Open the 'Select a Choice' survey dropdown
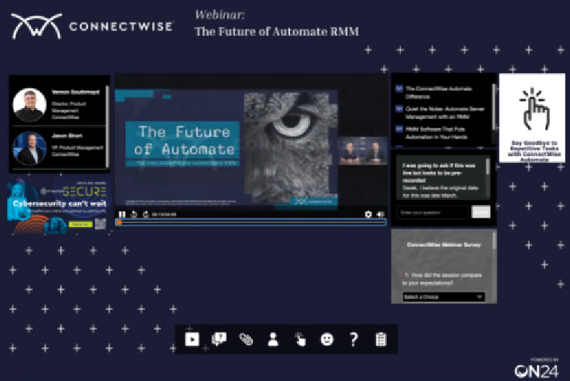Screen dimensions: 570x381 click(x=443, y=297)
